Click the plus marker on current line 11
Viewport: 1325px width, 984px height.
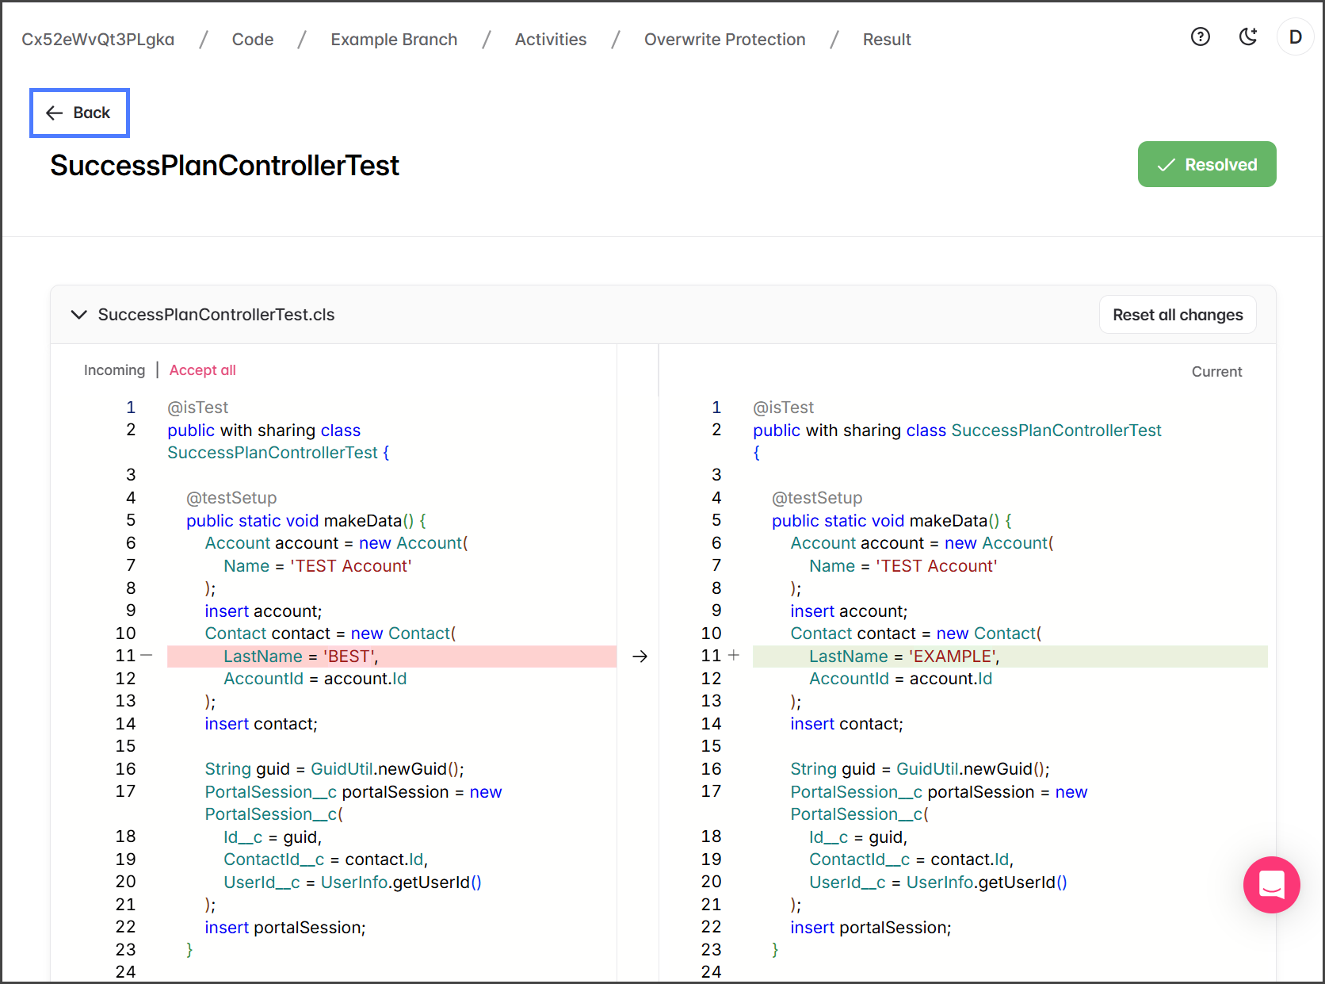[x=734, y=656]
